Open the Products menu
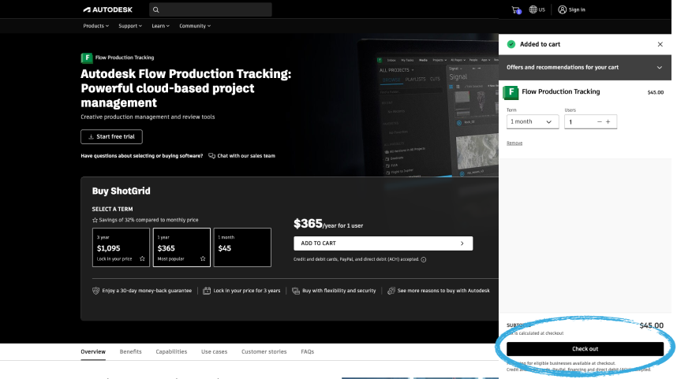 95,26
